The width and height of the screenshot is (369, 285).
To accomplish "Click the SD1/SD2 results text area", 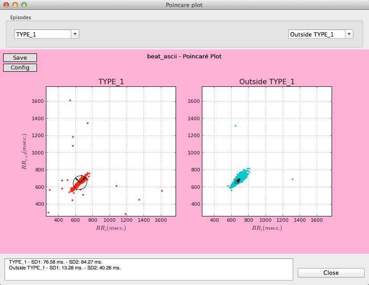I will pyautogui.click(x=149, y=269).
